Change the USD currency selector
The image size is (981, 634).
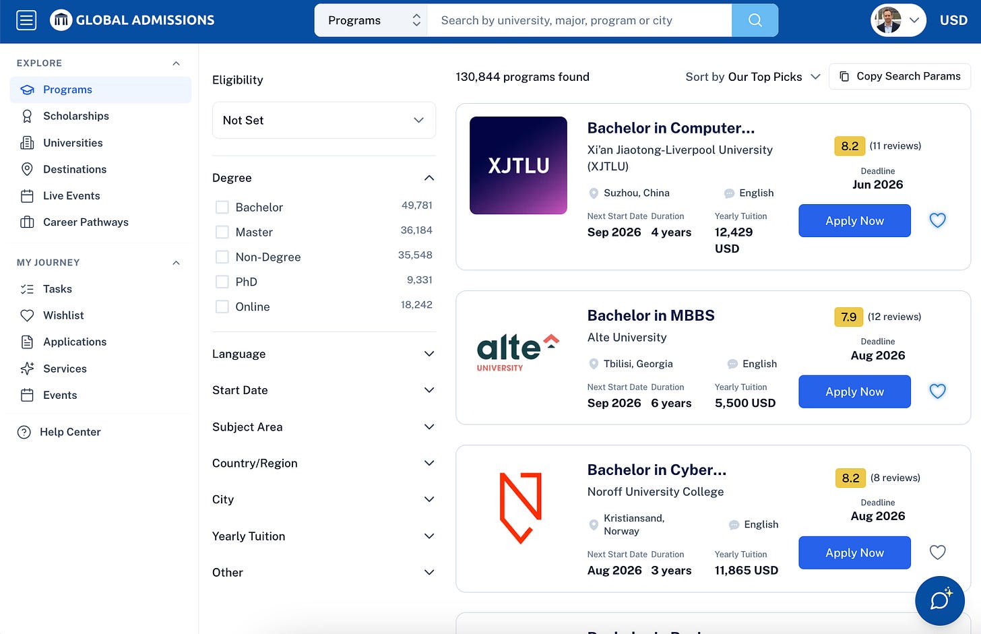(953, 20)
